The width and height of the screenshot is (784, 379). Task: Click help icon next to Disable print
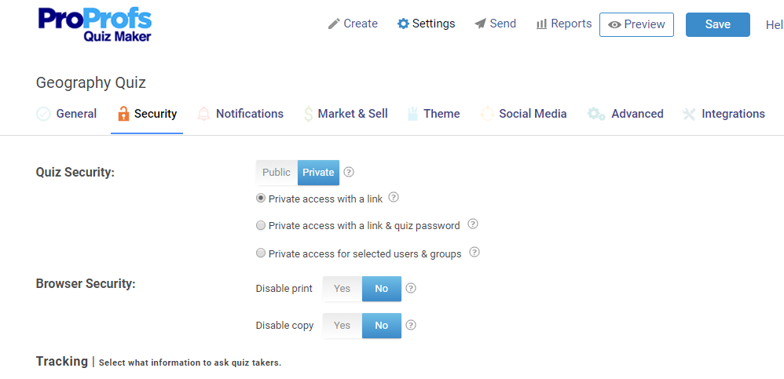point(411,288)
